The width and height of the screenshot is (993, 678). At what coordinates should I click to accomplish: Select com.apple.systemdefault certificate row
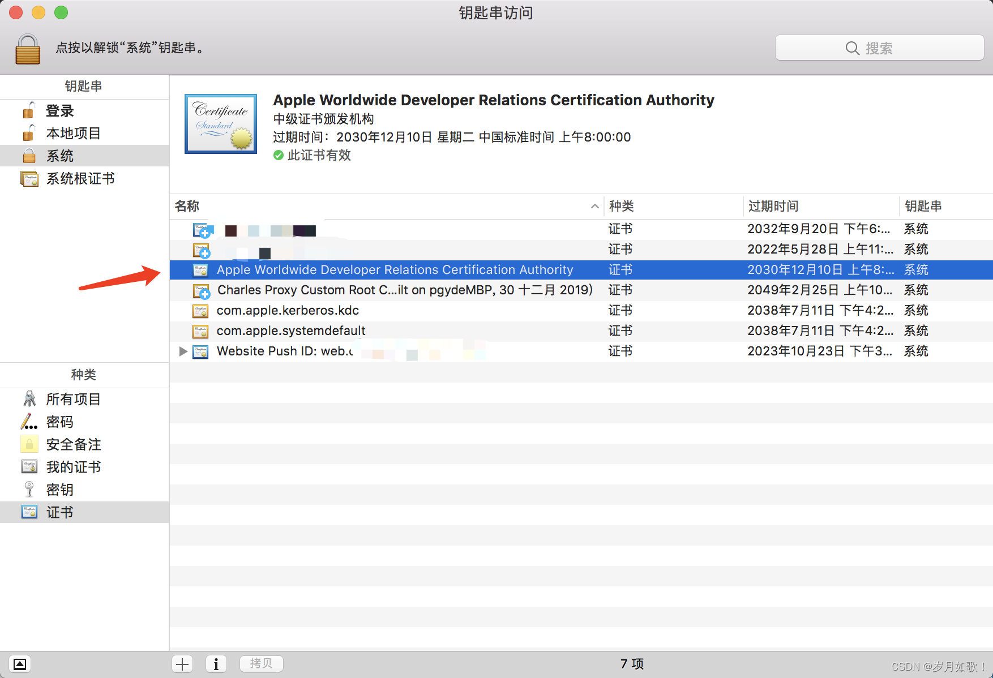pos(581,331)
